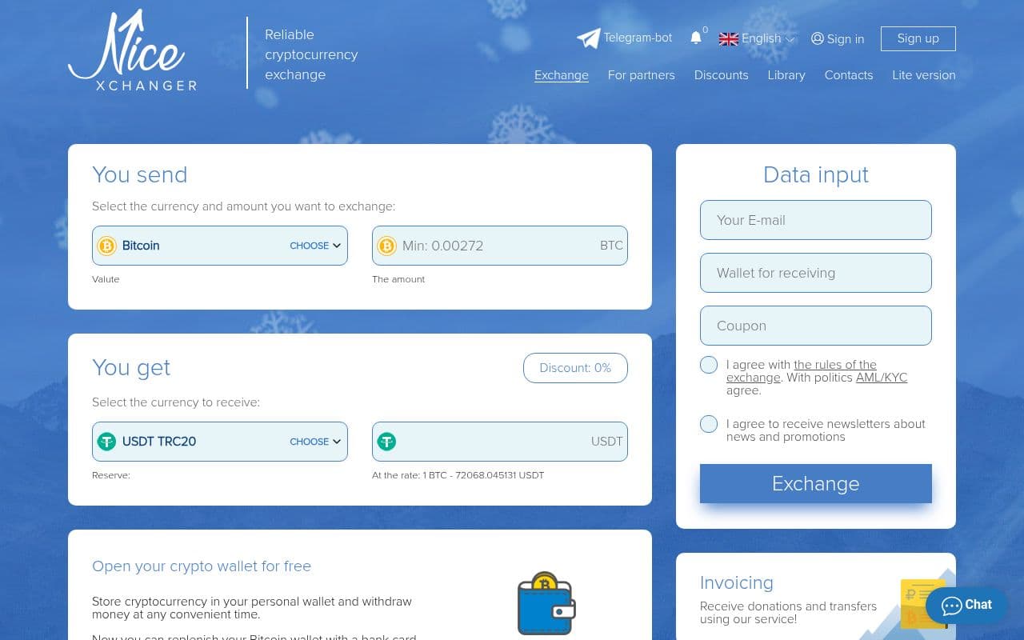Click the British flag language icon

point(729,38)
